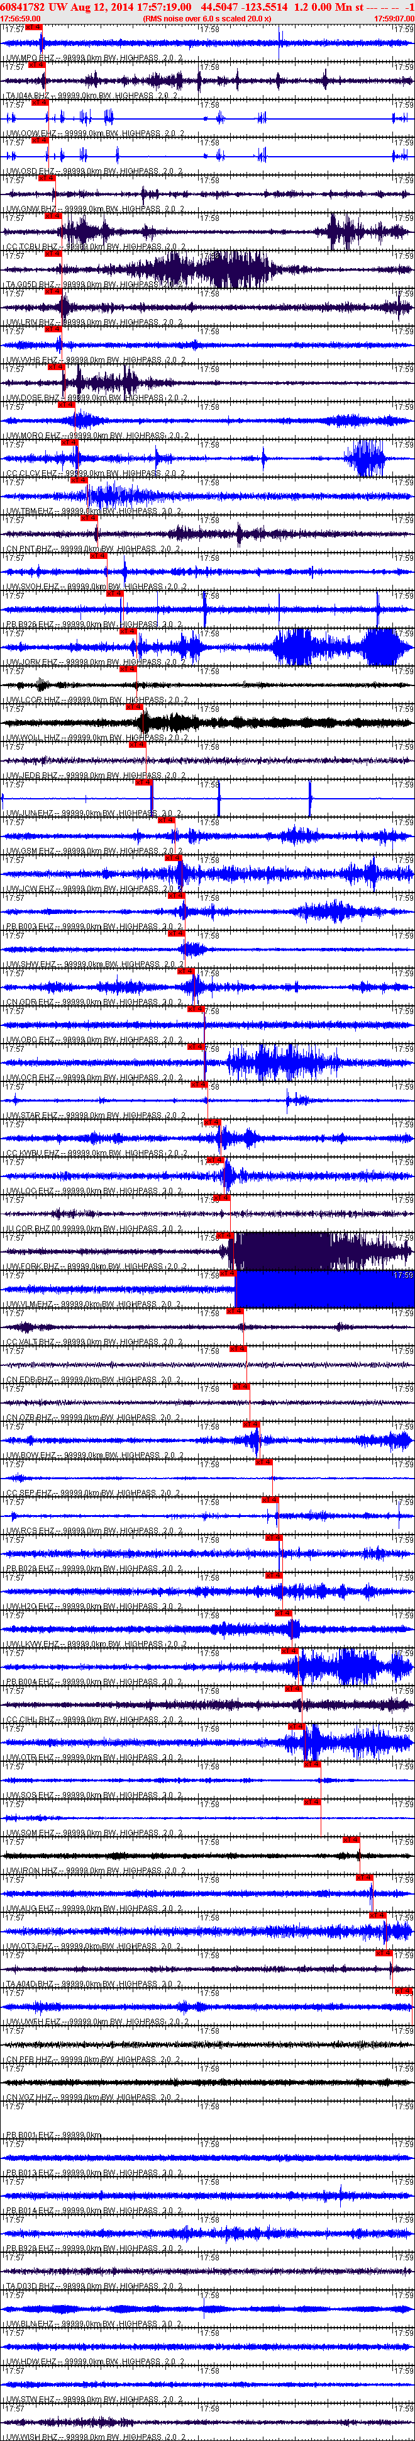Click the start time label 17:56:59.00
Screen dimensions: 415x2441
pyautogui.click(x=21, y=18)
